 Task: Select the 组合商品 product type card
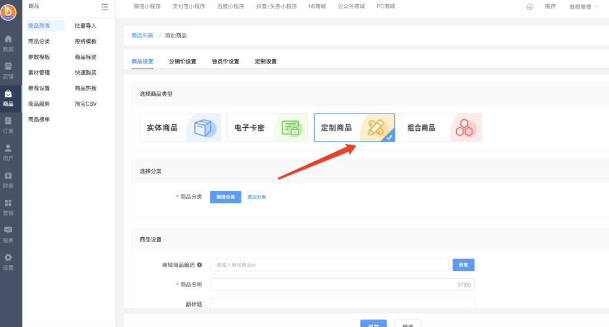(x=441, y=128)
